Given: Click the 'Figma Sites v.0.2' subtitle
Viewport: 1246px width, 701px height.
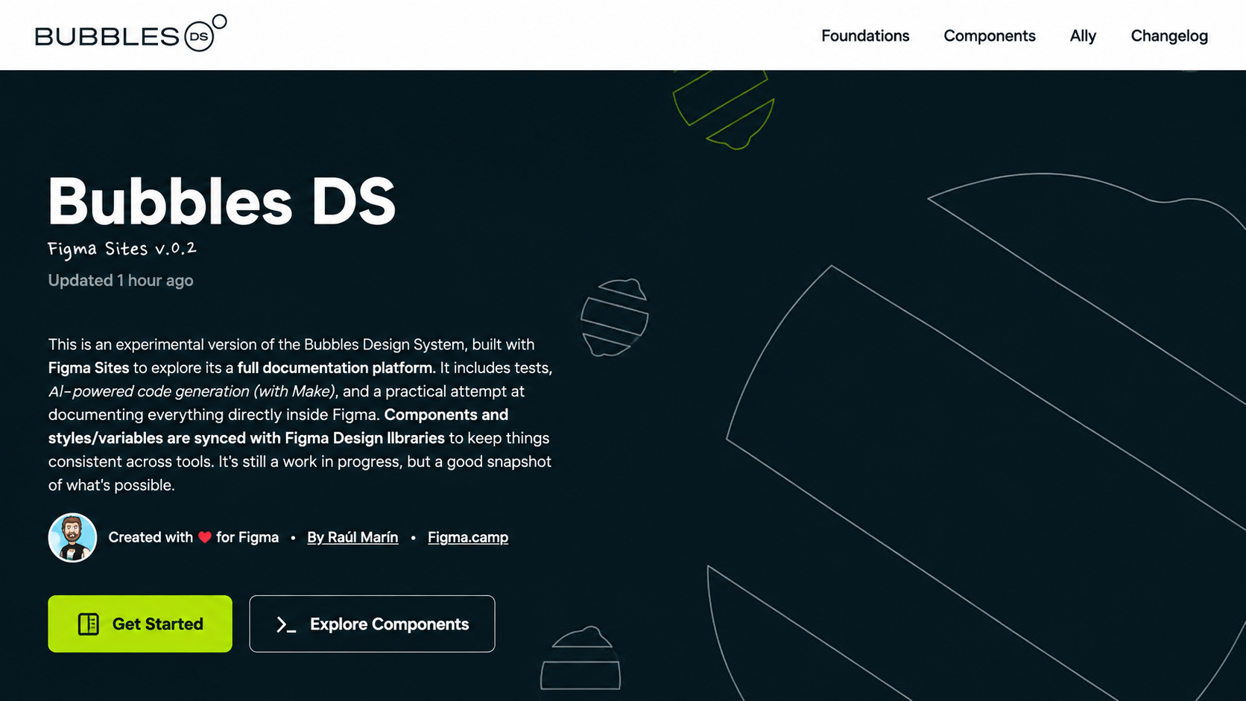Looking at the screenshot, I should point(122,249).
